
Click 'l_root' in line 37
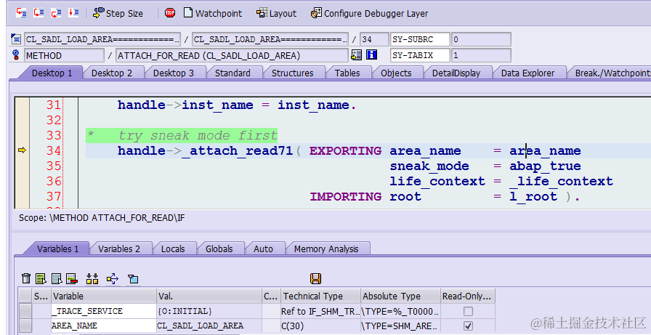(x=533, y=196)
